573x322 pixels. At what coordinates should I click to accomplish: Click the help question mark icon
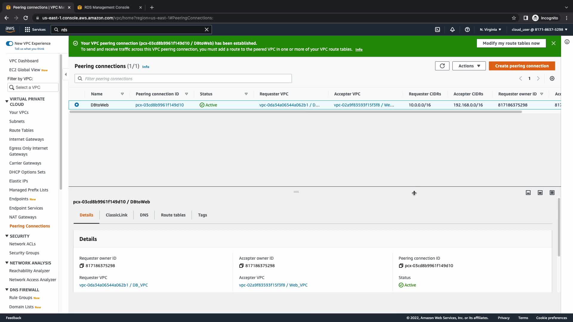point(467,30)
